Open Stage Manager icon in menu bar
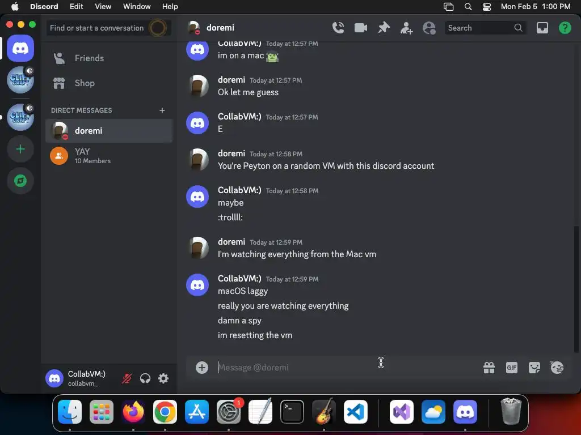The height and width of the screenshot is (435, 581). click(x=448, y=7)
